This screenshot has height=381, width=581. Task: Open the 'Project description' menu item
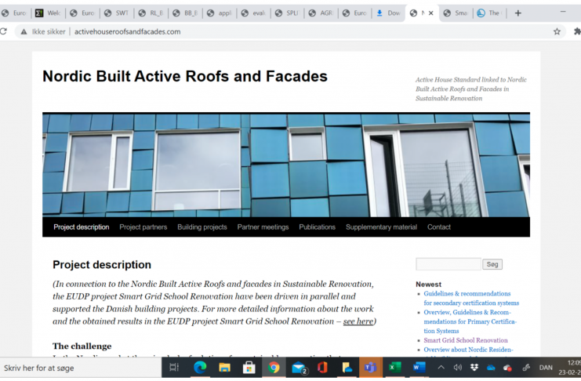click(x=81, y=227)
